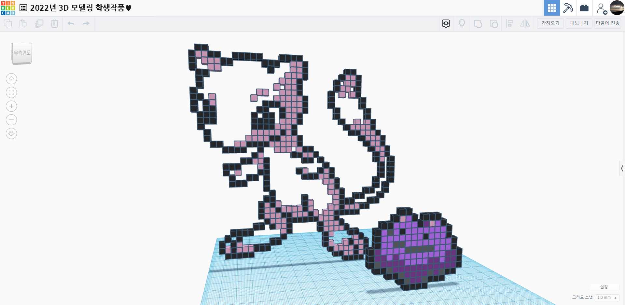Click the Group shapes icon
Viewport: 625px width, 305px height.
click(x=478, y=24)
